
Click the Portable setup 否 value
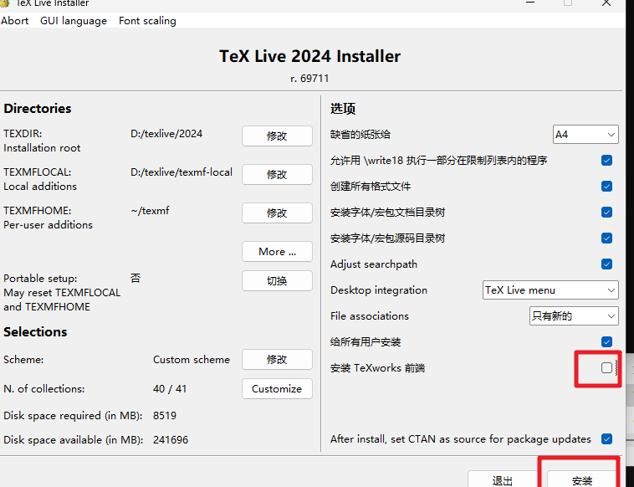click(135, 279)
